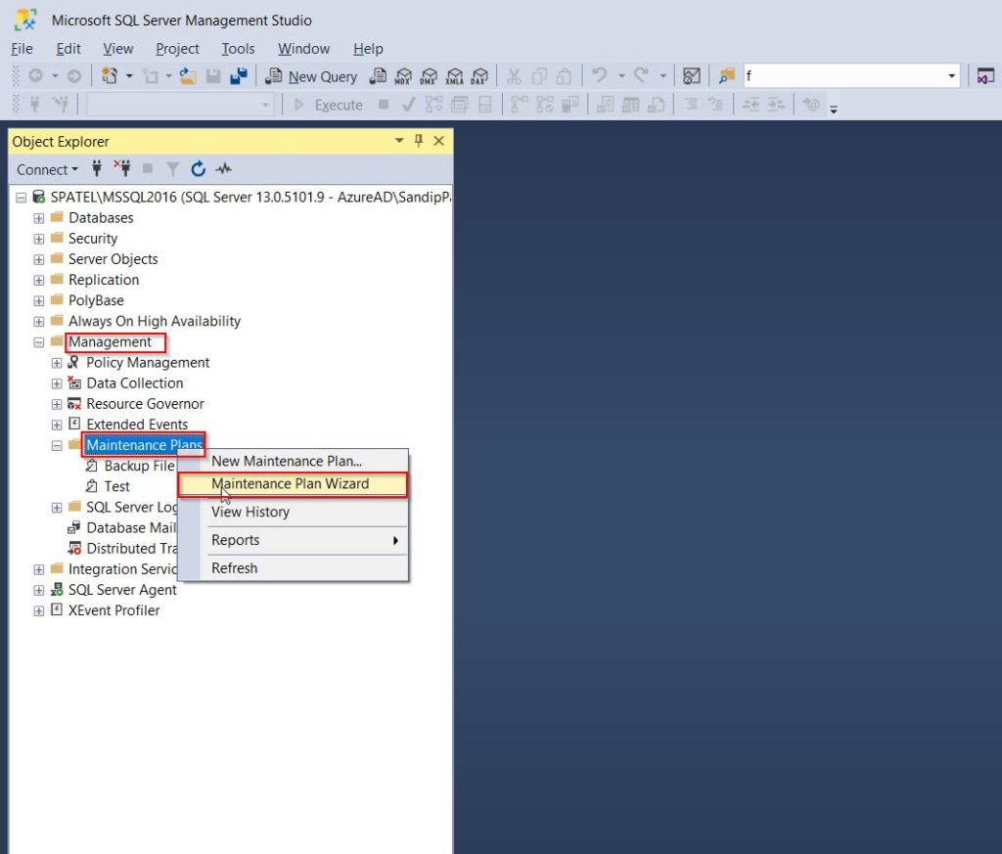Click the New Query button
Image resolution: width=1002 pixels, height=854 pixels.
tap(311, 76)
